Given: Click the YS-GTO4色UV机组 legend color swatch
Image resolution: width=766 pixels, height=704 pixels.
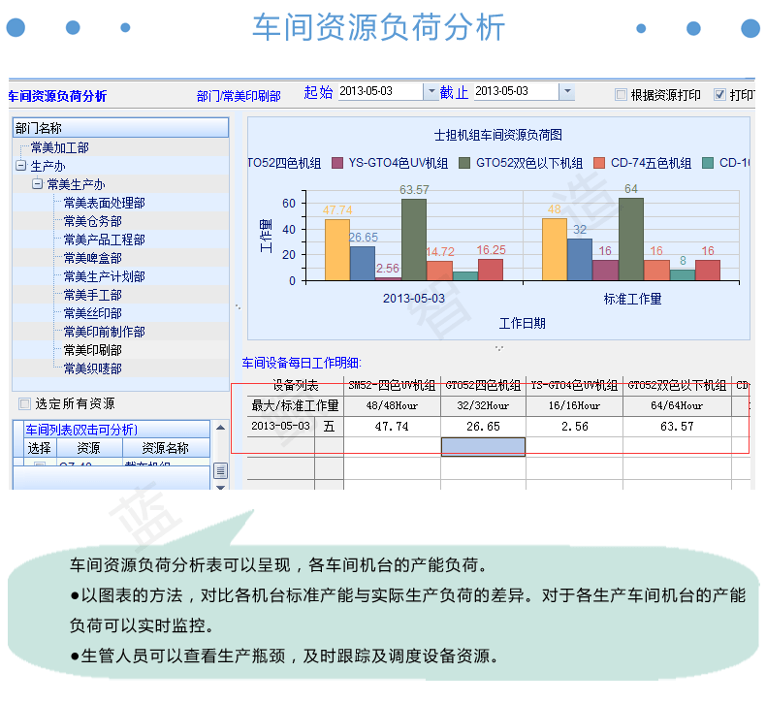Looking at the screenshot, I should [x=337, y=163].
